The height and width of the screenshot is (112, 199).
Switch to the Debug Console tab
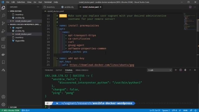point(82,70)
